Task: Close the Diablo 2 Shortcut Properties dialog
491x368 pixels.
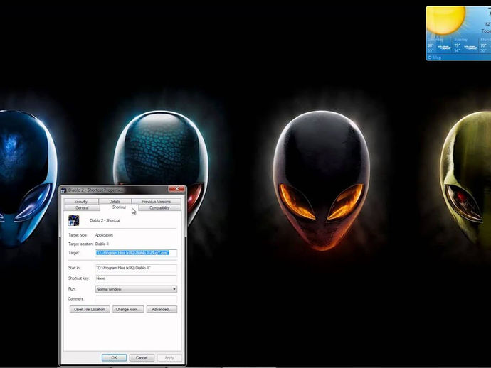Action: pyautogui.click(x=176, y=189)
